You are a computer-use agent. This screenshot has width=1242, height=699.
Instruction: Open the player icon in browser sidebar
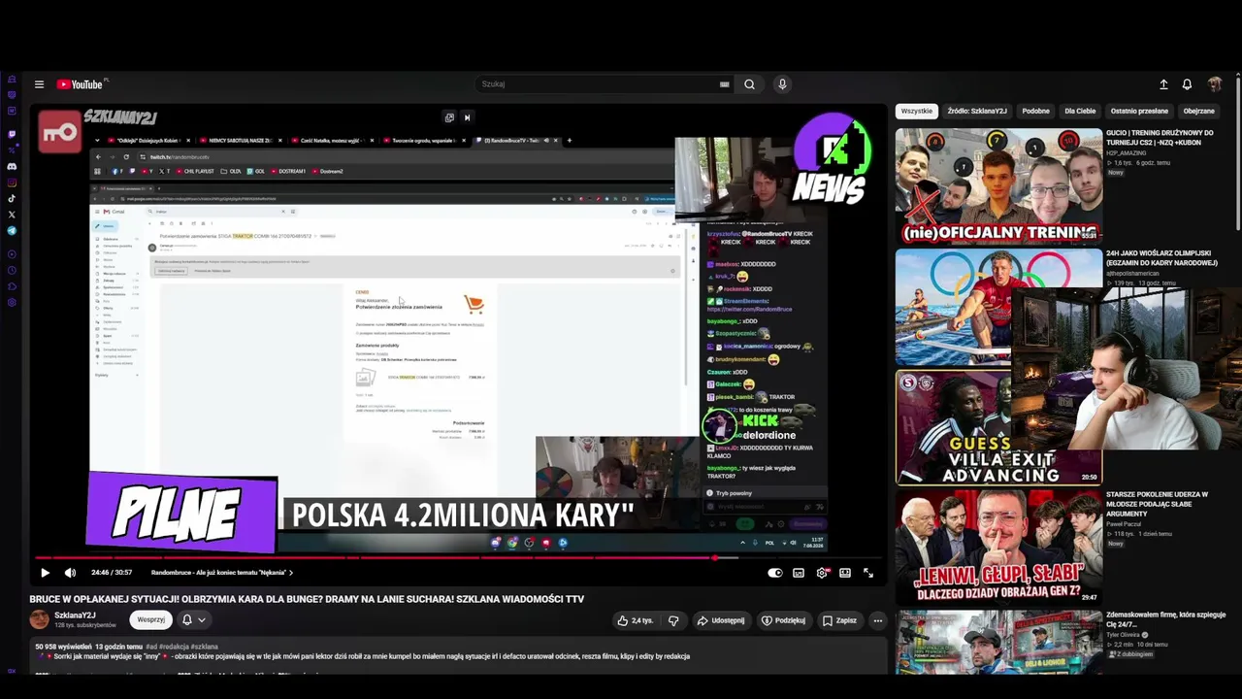pyautogui.click(x=12, y=254)
